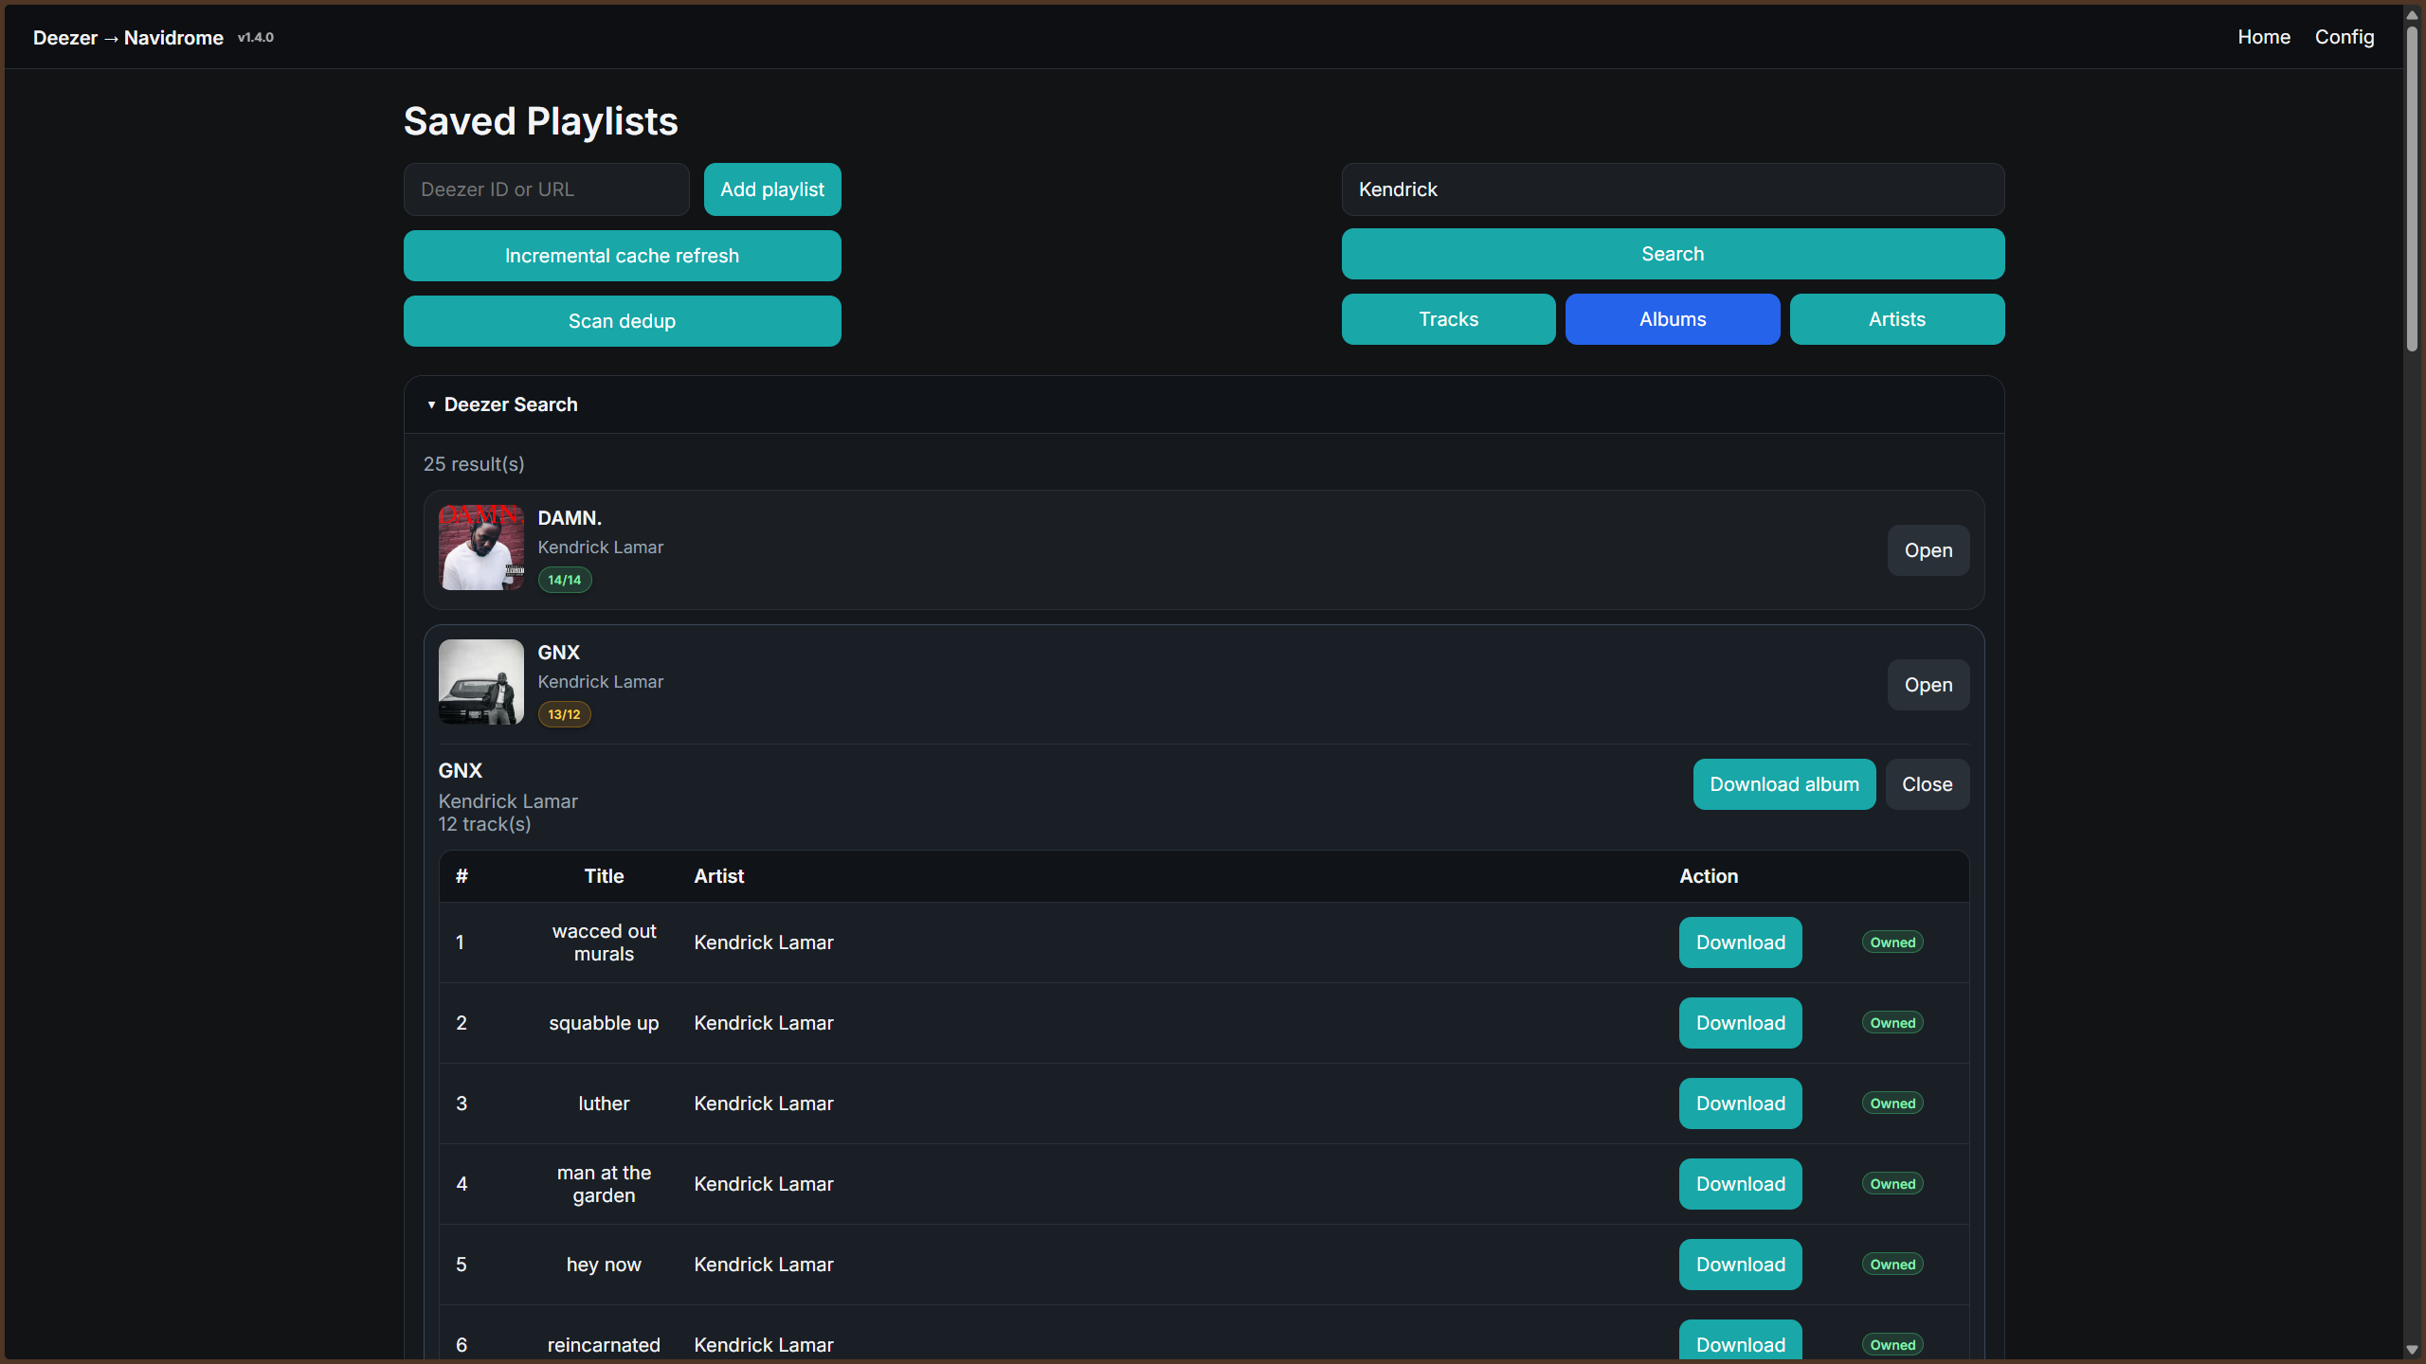The width and height of the screenshot is (2426, 1364).
Task: Click the Owned badge for luther
Action: (1892, 1104)
